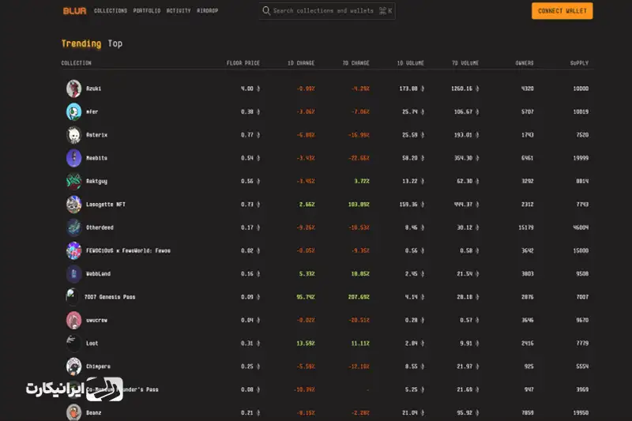Open the Chimpers collection avatar

point(73,366)
